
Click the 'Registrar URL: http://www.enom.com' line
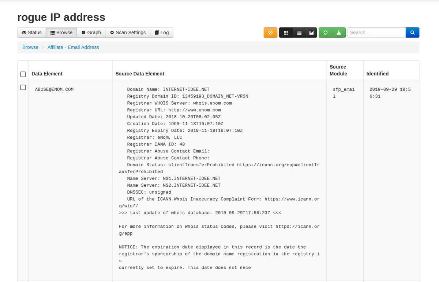pyautogui.click(x=174, y=110)
